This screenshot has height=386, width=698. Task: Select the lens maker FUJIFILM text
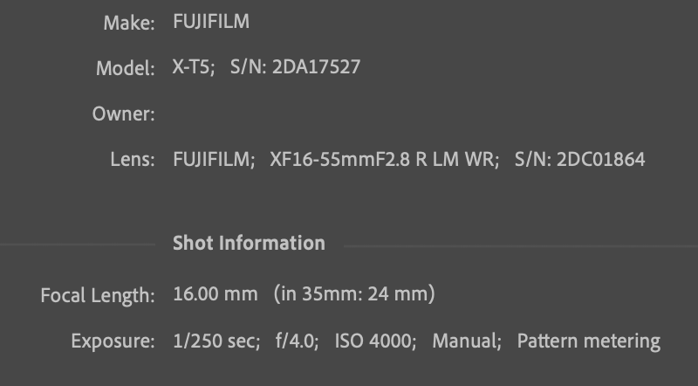(x=214, y=160)
